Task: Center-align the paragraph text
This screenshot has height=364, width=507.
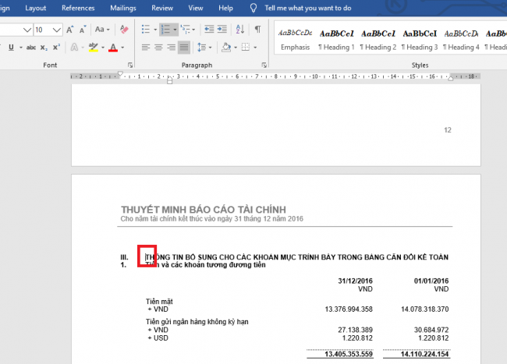Action: point(158,48)
